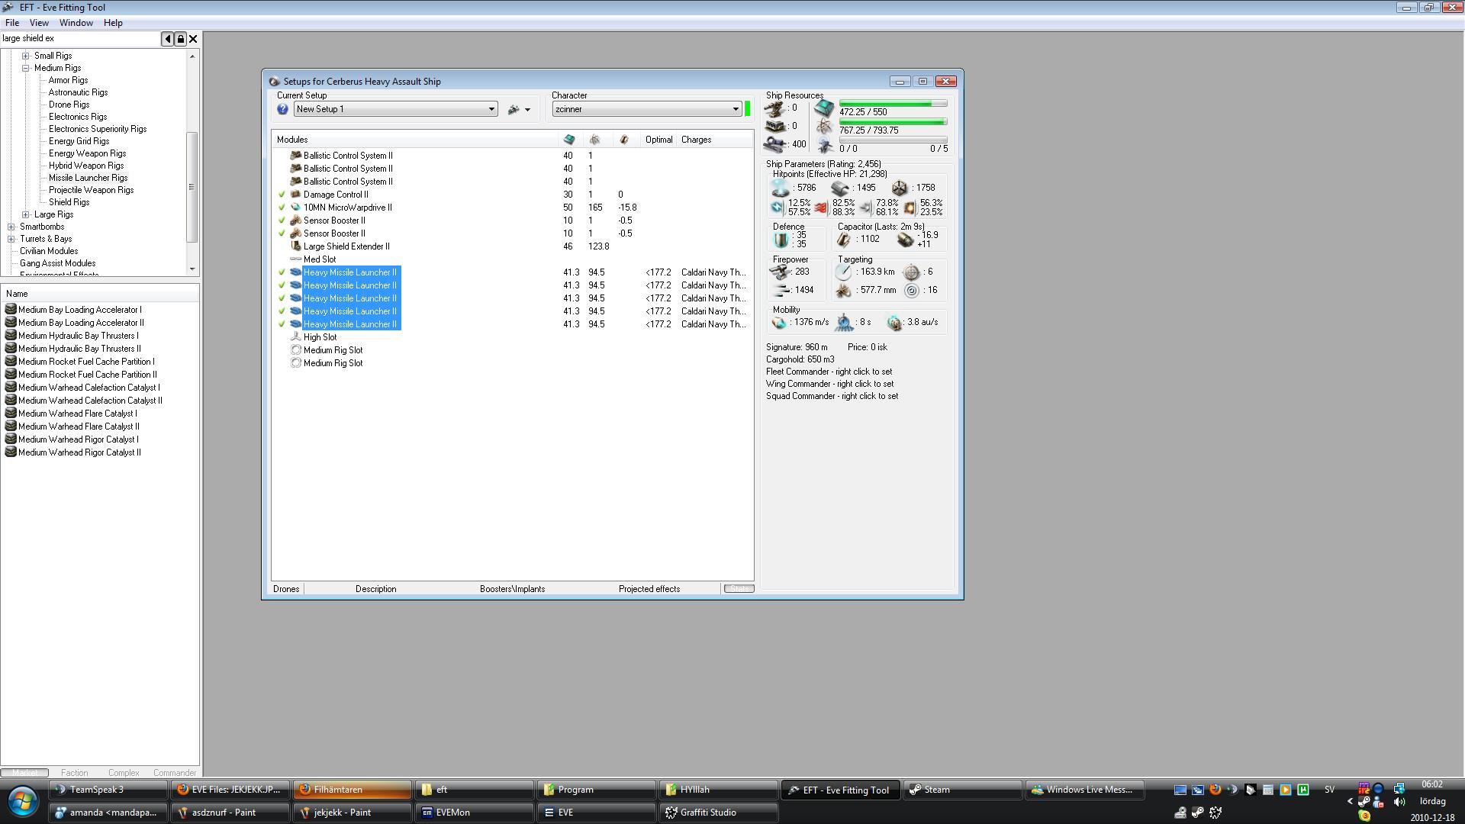Switch to the Boosters\Implants tab
Screen dimensions: 1465x824
tap(512, 589)
